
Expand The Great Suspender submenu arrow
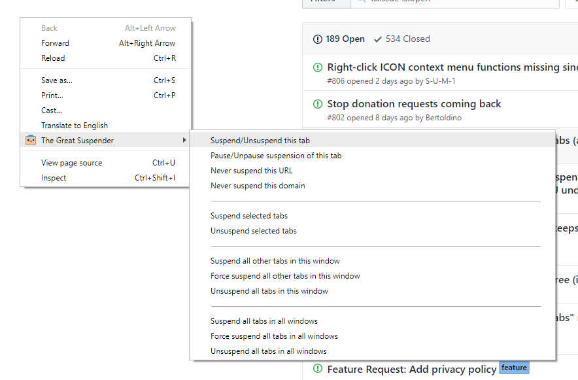184,140
